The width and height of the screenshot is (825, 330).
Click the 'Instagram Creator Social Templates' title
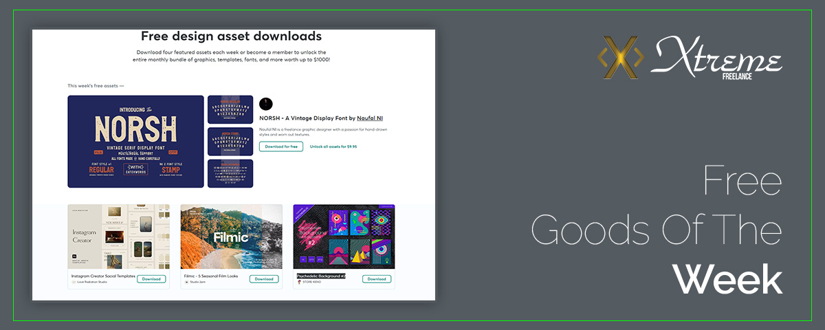[x=103, y=276]
